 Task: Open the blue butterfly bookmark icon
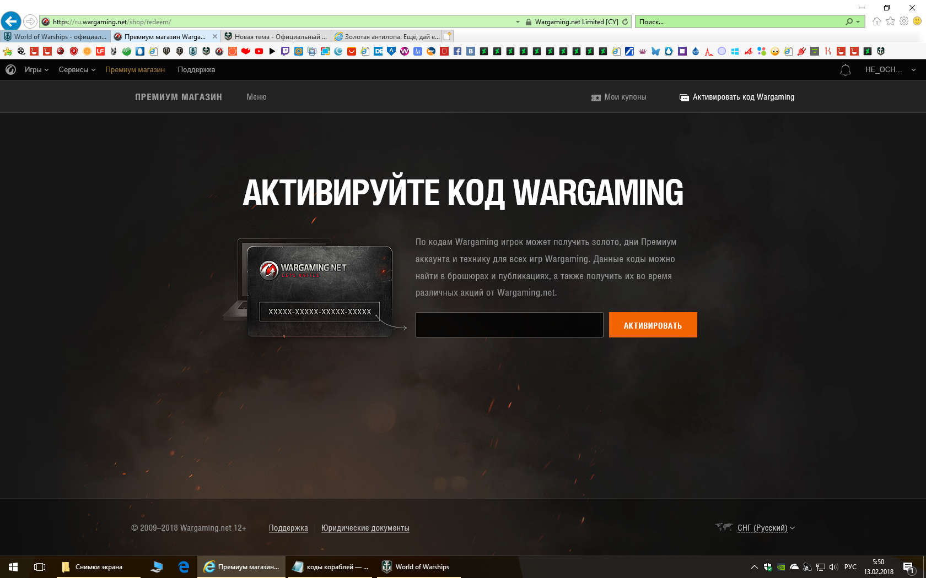click(656, 51)
